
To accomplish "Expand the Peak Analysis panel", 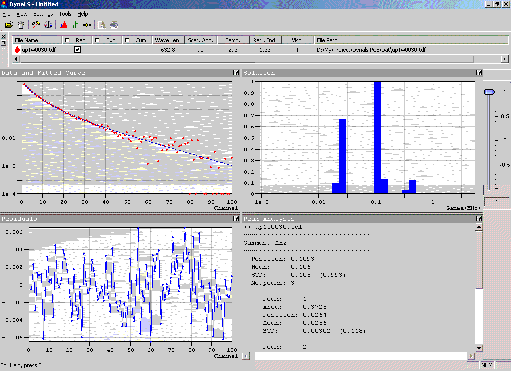I will (x=479, y=219).
